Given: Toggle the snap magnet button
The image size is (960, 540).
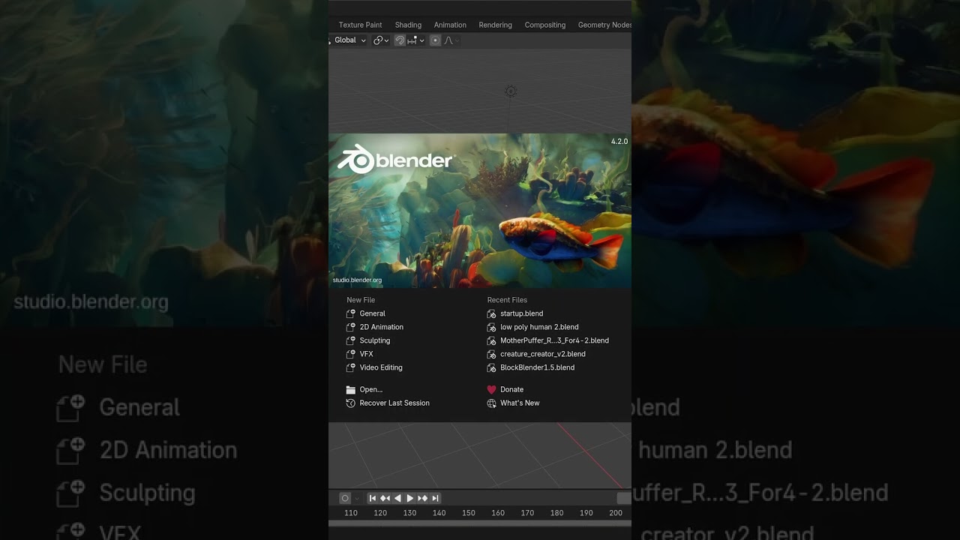Looking at the screenshot, I should 400,40.
